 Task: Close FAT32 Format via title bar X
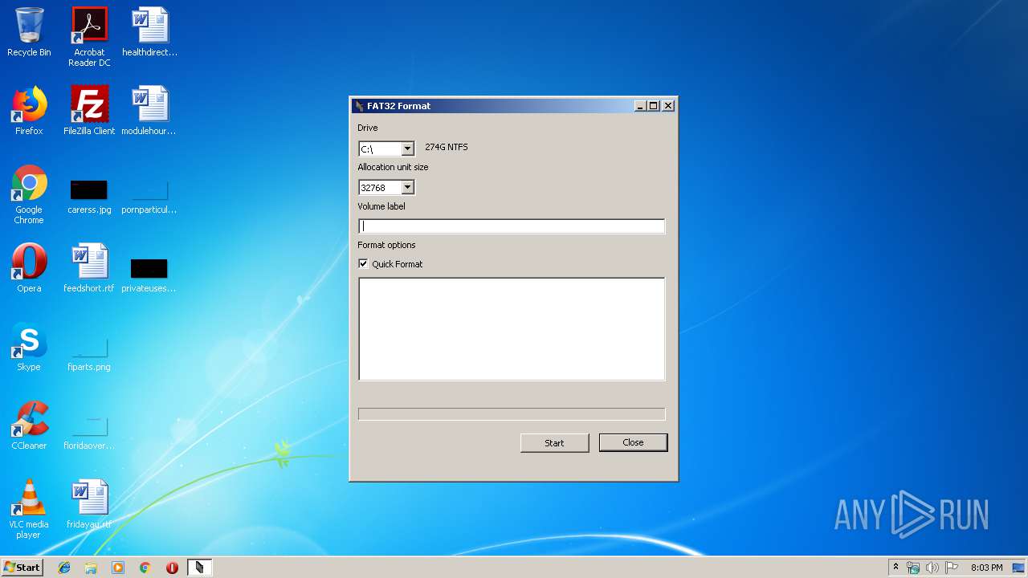(x=668, y=106)
